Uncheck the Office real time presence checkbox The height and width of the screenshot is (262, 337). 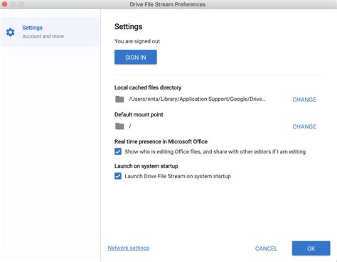point(118,151)
